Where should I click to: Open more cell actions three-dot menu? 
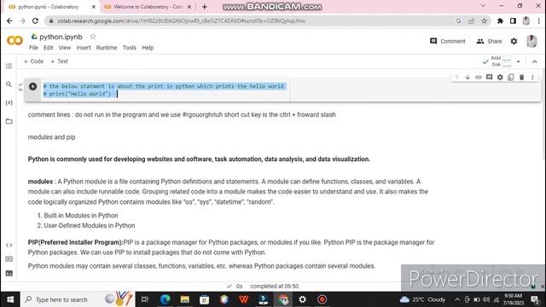[532, 78]
